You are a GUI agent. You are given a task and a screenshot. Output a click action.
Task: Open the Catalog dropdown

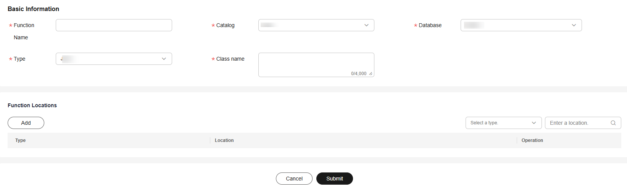coord(316,25)
